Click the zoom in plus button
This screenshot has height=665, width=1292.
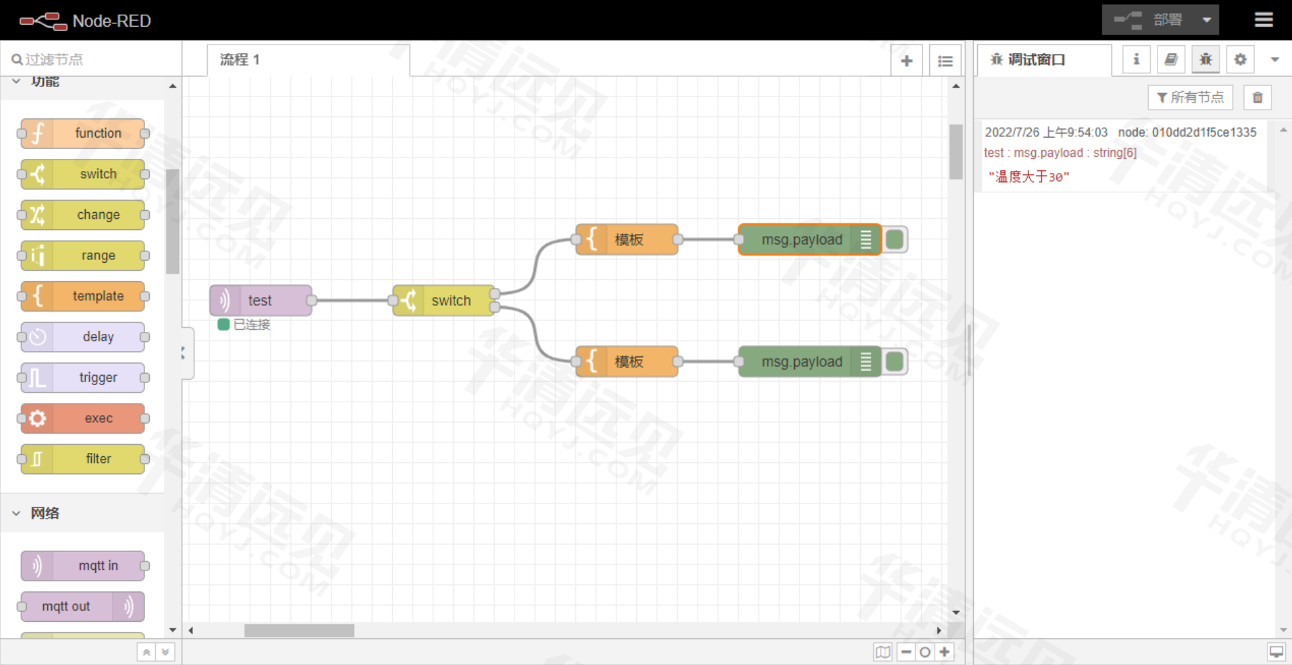coord(945,652)
